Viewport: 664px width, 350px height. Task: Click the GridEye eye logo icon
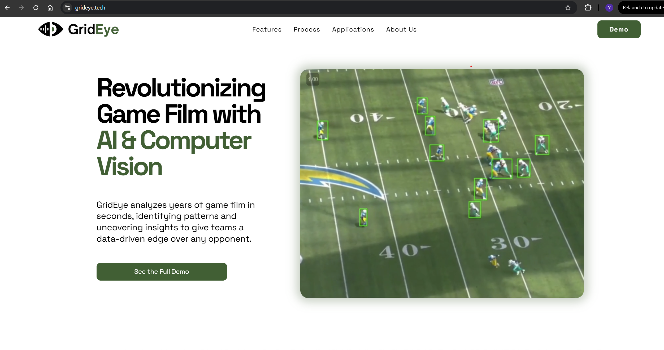tap(51, 29)
